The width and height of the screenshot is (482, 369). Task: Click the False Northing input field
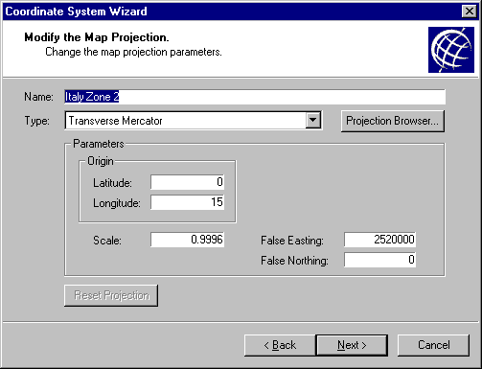(379, 260)
